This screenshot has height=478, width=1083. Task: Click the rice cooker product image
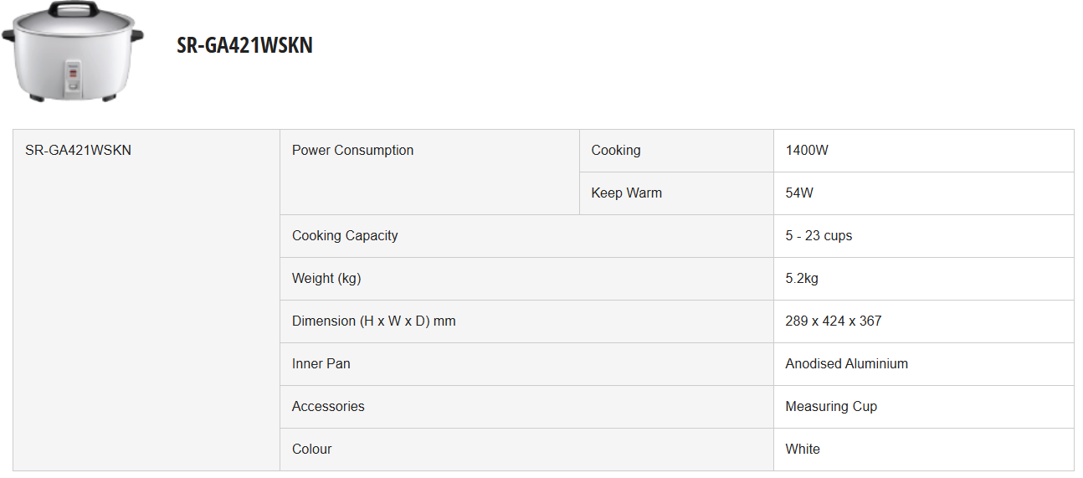[73, 52]
